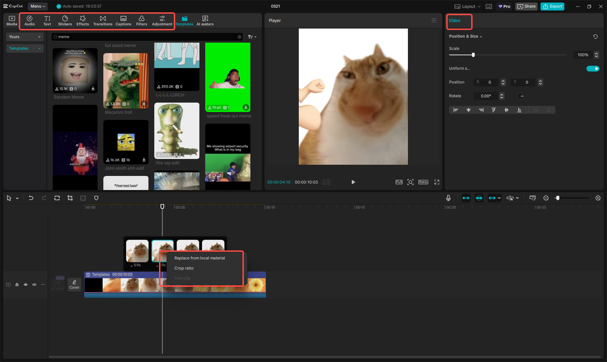607x362 pixels.
Task: Select Crop ratio from context menu
Action: point(184,268)
